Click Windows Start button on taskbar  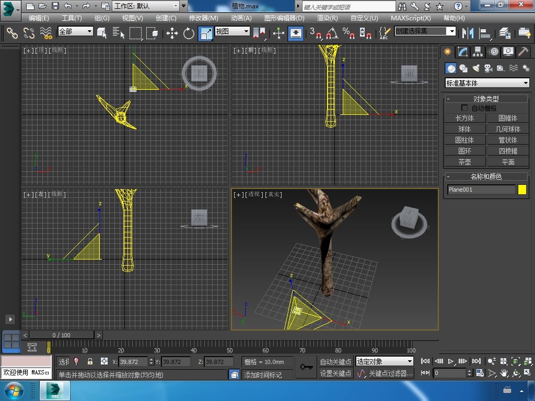[x=14, y=391]
